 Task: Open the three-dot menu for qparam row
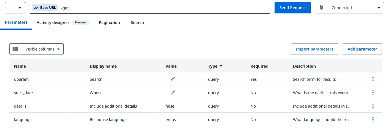373,79
